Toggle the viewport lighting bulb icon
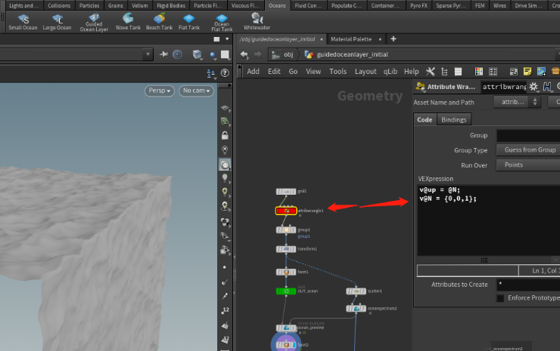Screen dimensions: 560x351 225,177
